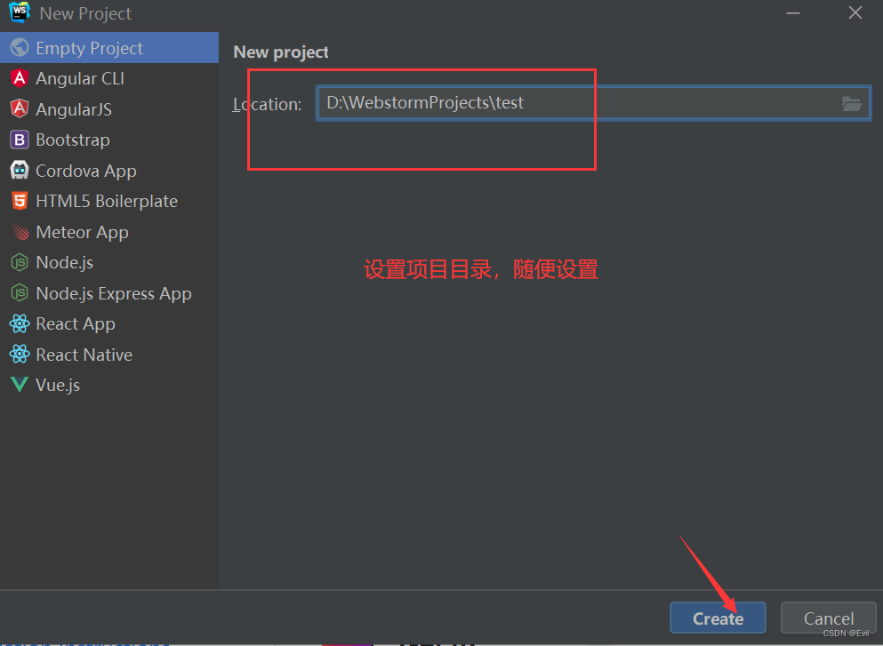
Task: Select the Empty Project globe icon
Action: click(20, 48)
